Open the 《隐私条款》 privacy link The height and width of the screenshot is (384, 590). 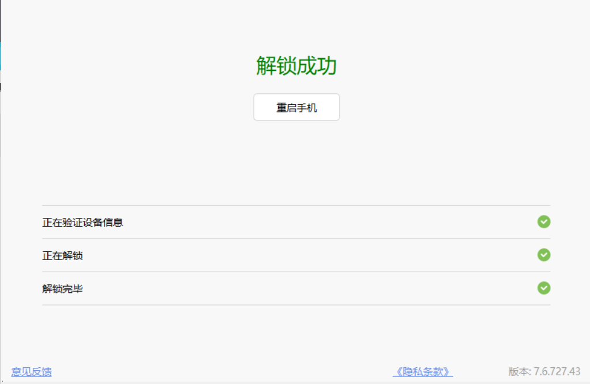tap(423, 371)
